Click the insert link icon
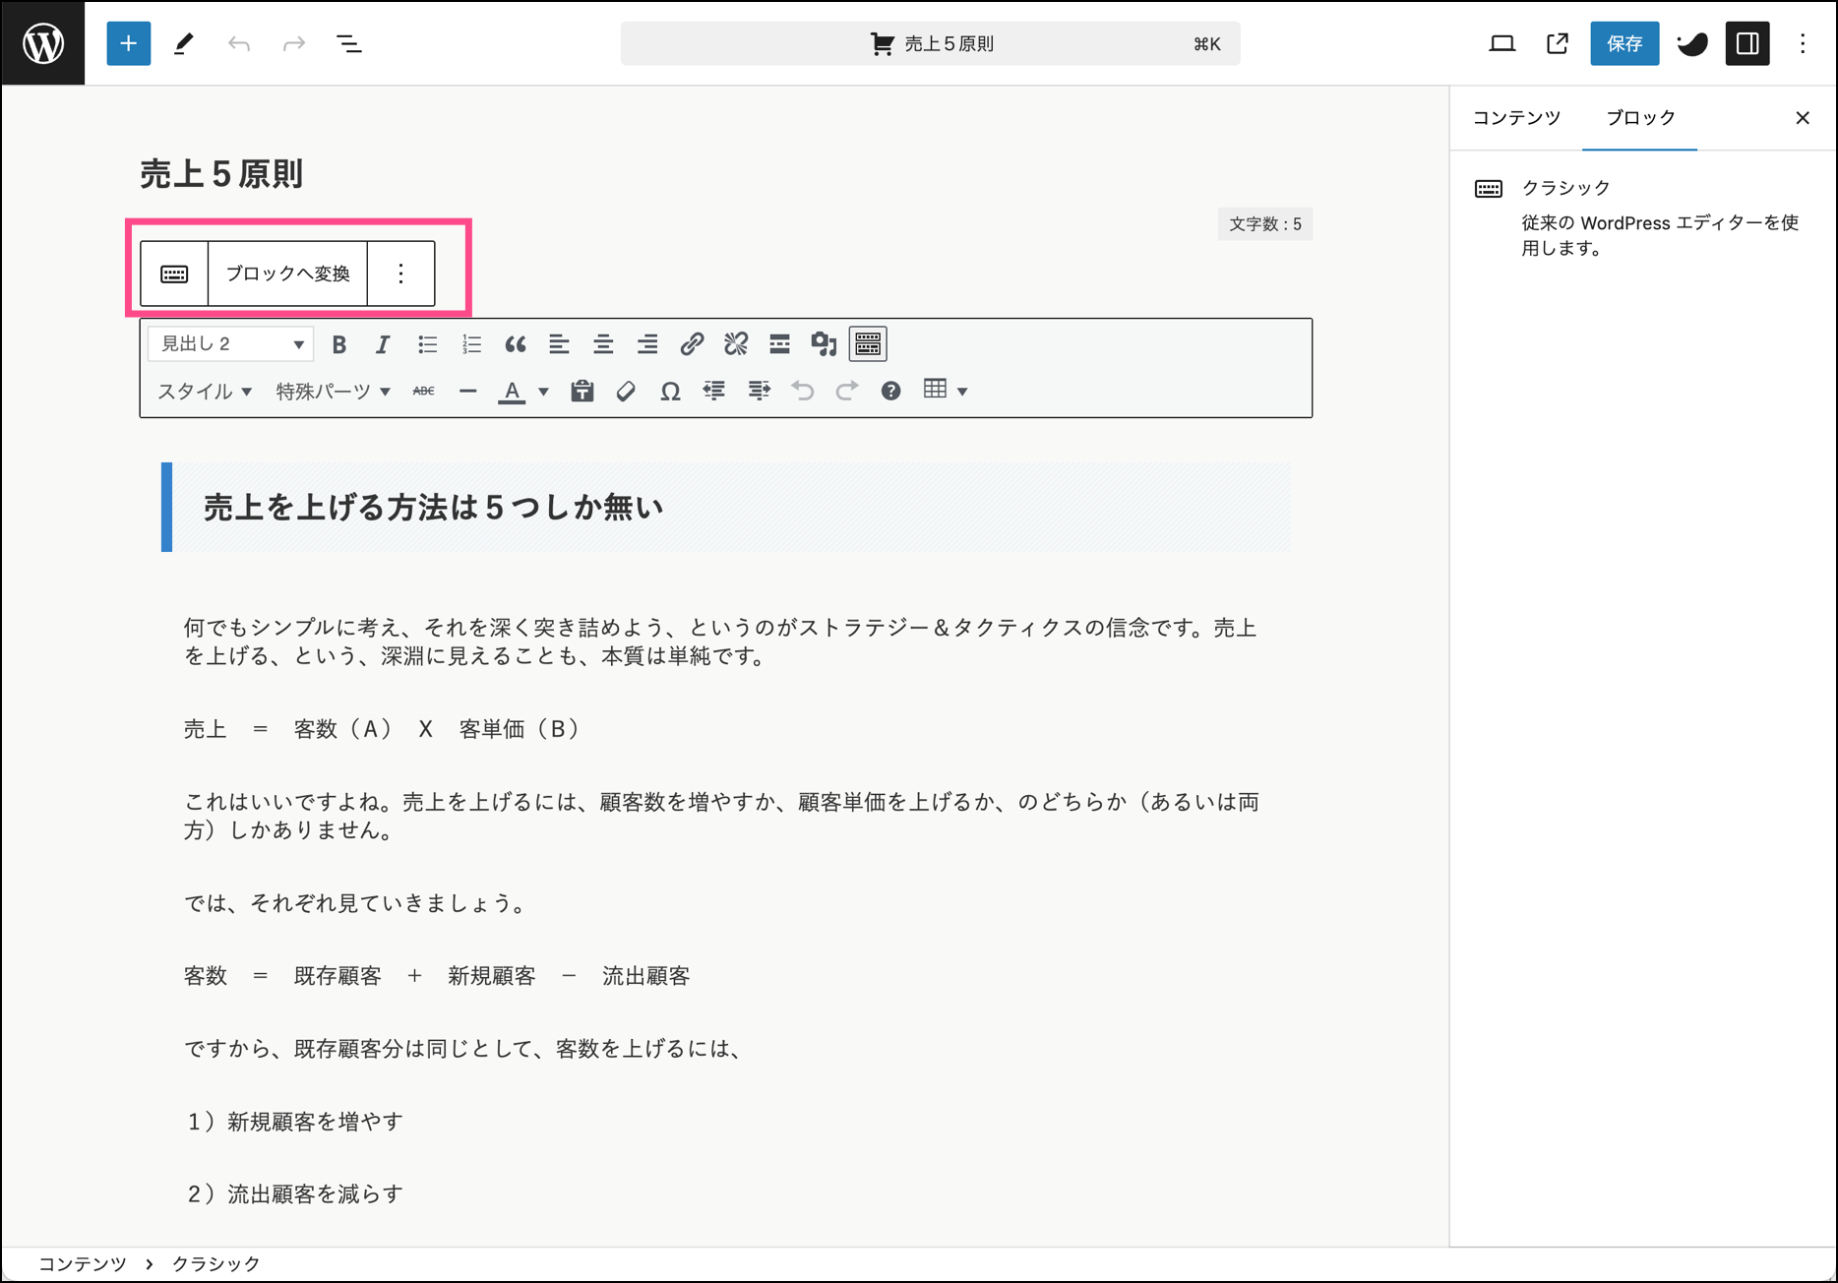The image size is (1838, 1283). [x=692, y=344]
